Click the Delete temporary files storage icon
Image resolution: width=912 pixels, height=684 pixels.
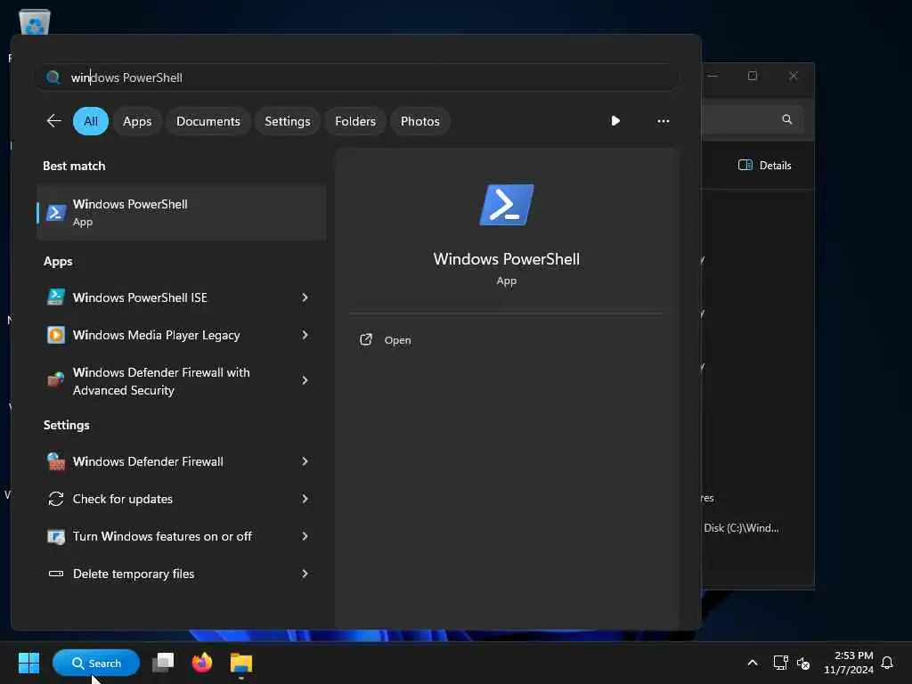(x=56, y=574)
